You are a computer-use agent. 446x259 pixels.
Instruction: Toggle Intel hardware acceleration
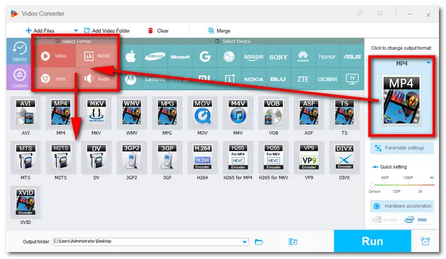tap(418, 220)
